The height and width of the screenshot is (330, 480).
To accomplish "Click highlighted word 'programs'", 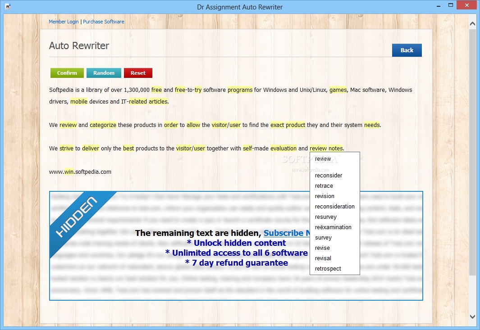I will click(x=240, y=90).
